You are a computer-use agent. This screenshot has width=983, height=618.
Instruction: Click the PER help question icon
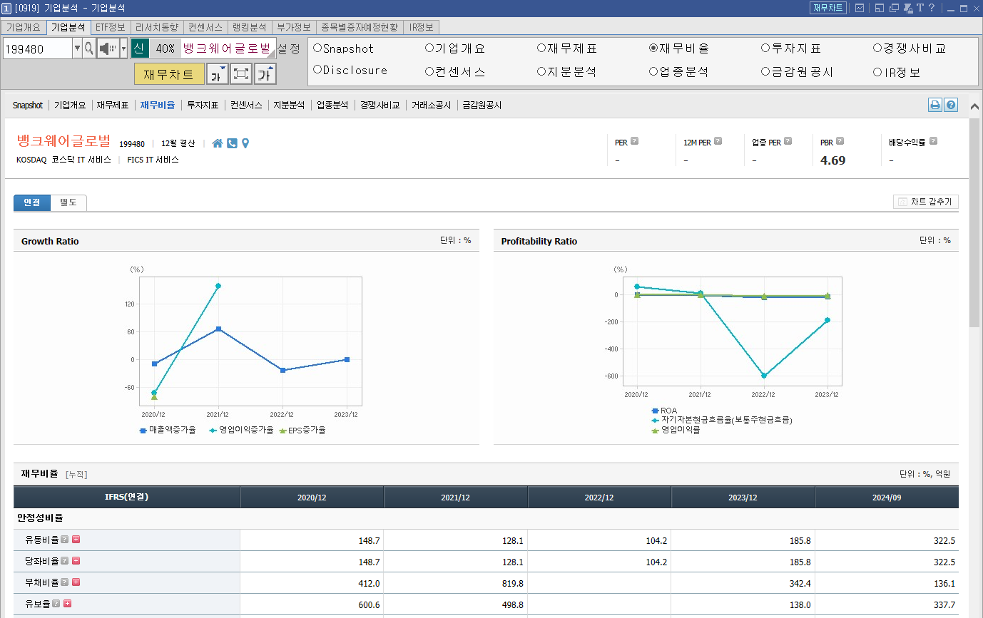pyautogui.click(x=634, y=141)
